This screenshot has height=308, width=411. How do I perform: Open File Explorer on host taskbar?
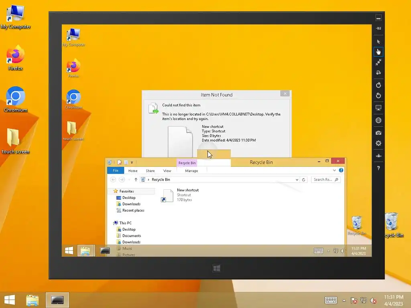(x=32, y=300)
